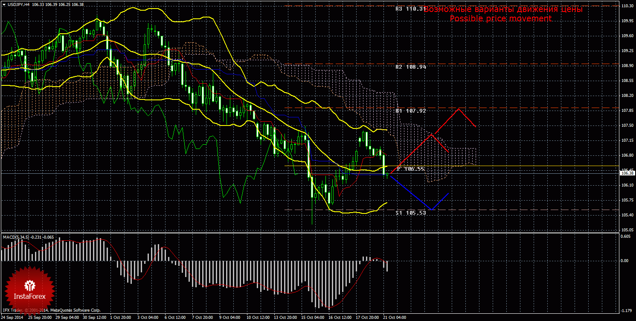The height and width of the screenshot is (321, 636).
Task: Click the 30 Sep 12:00 time label
Action: [95, 318]
